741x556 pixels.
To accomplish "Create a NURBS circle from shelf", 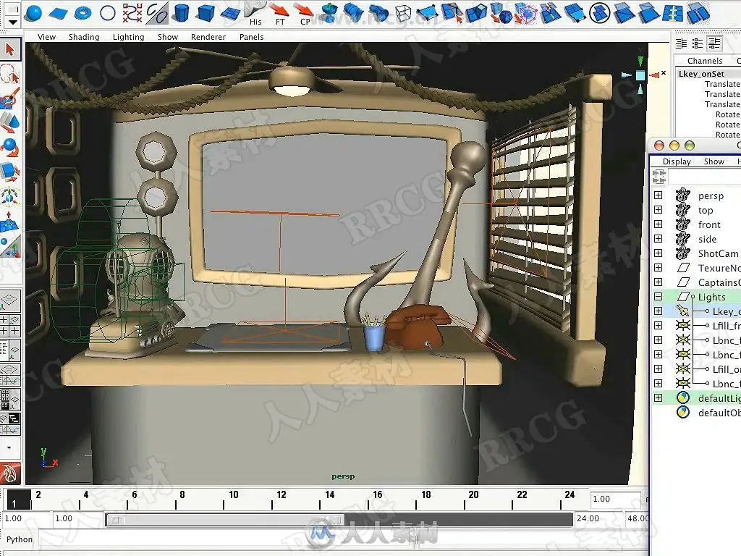I will (108, 13).
